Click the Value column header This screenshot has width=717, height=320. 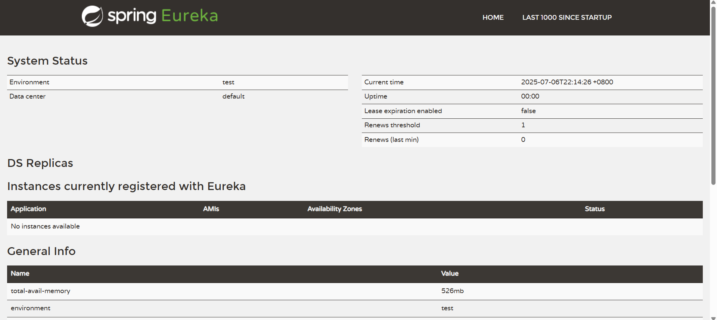point(450,274)
